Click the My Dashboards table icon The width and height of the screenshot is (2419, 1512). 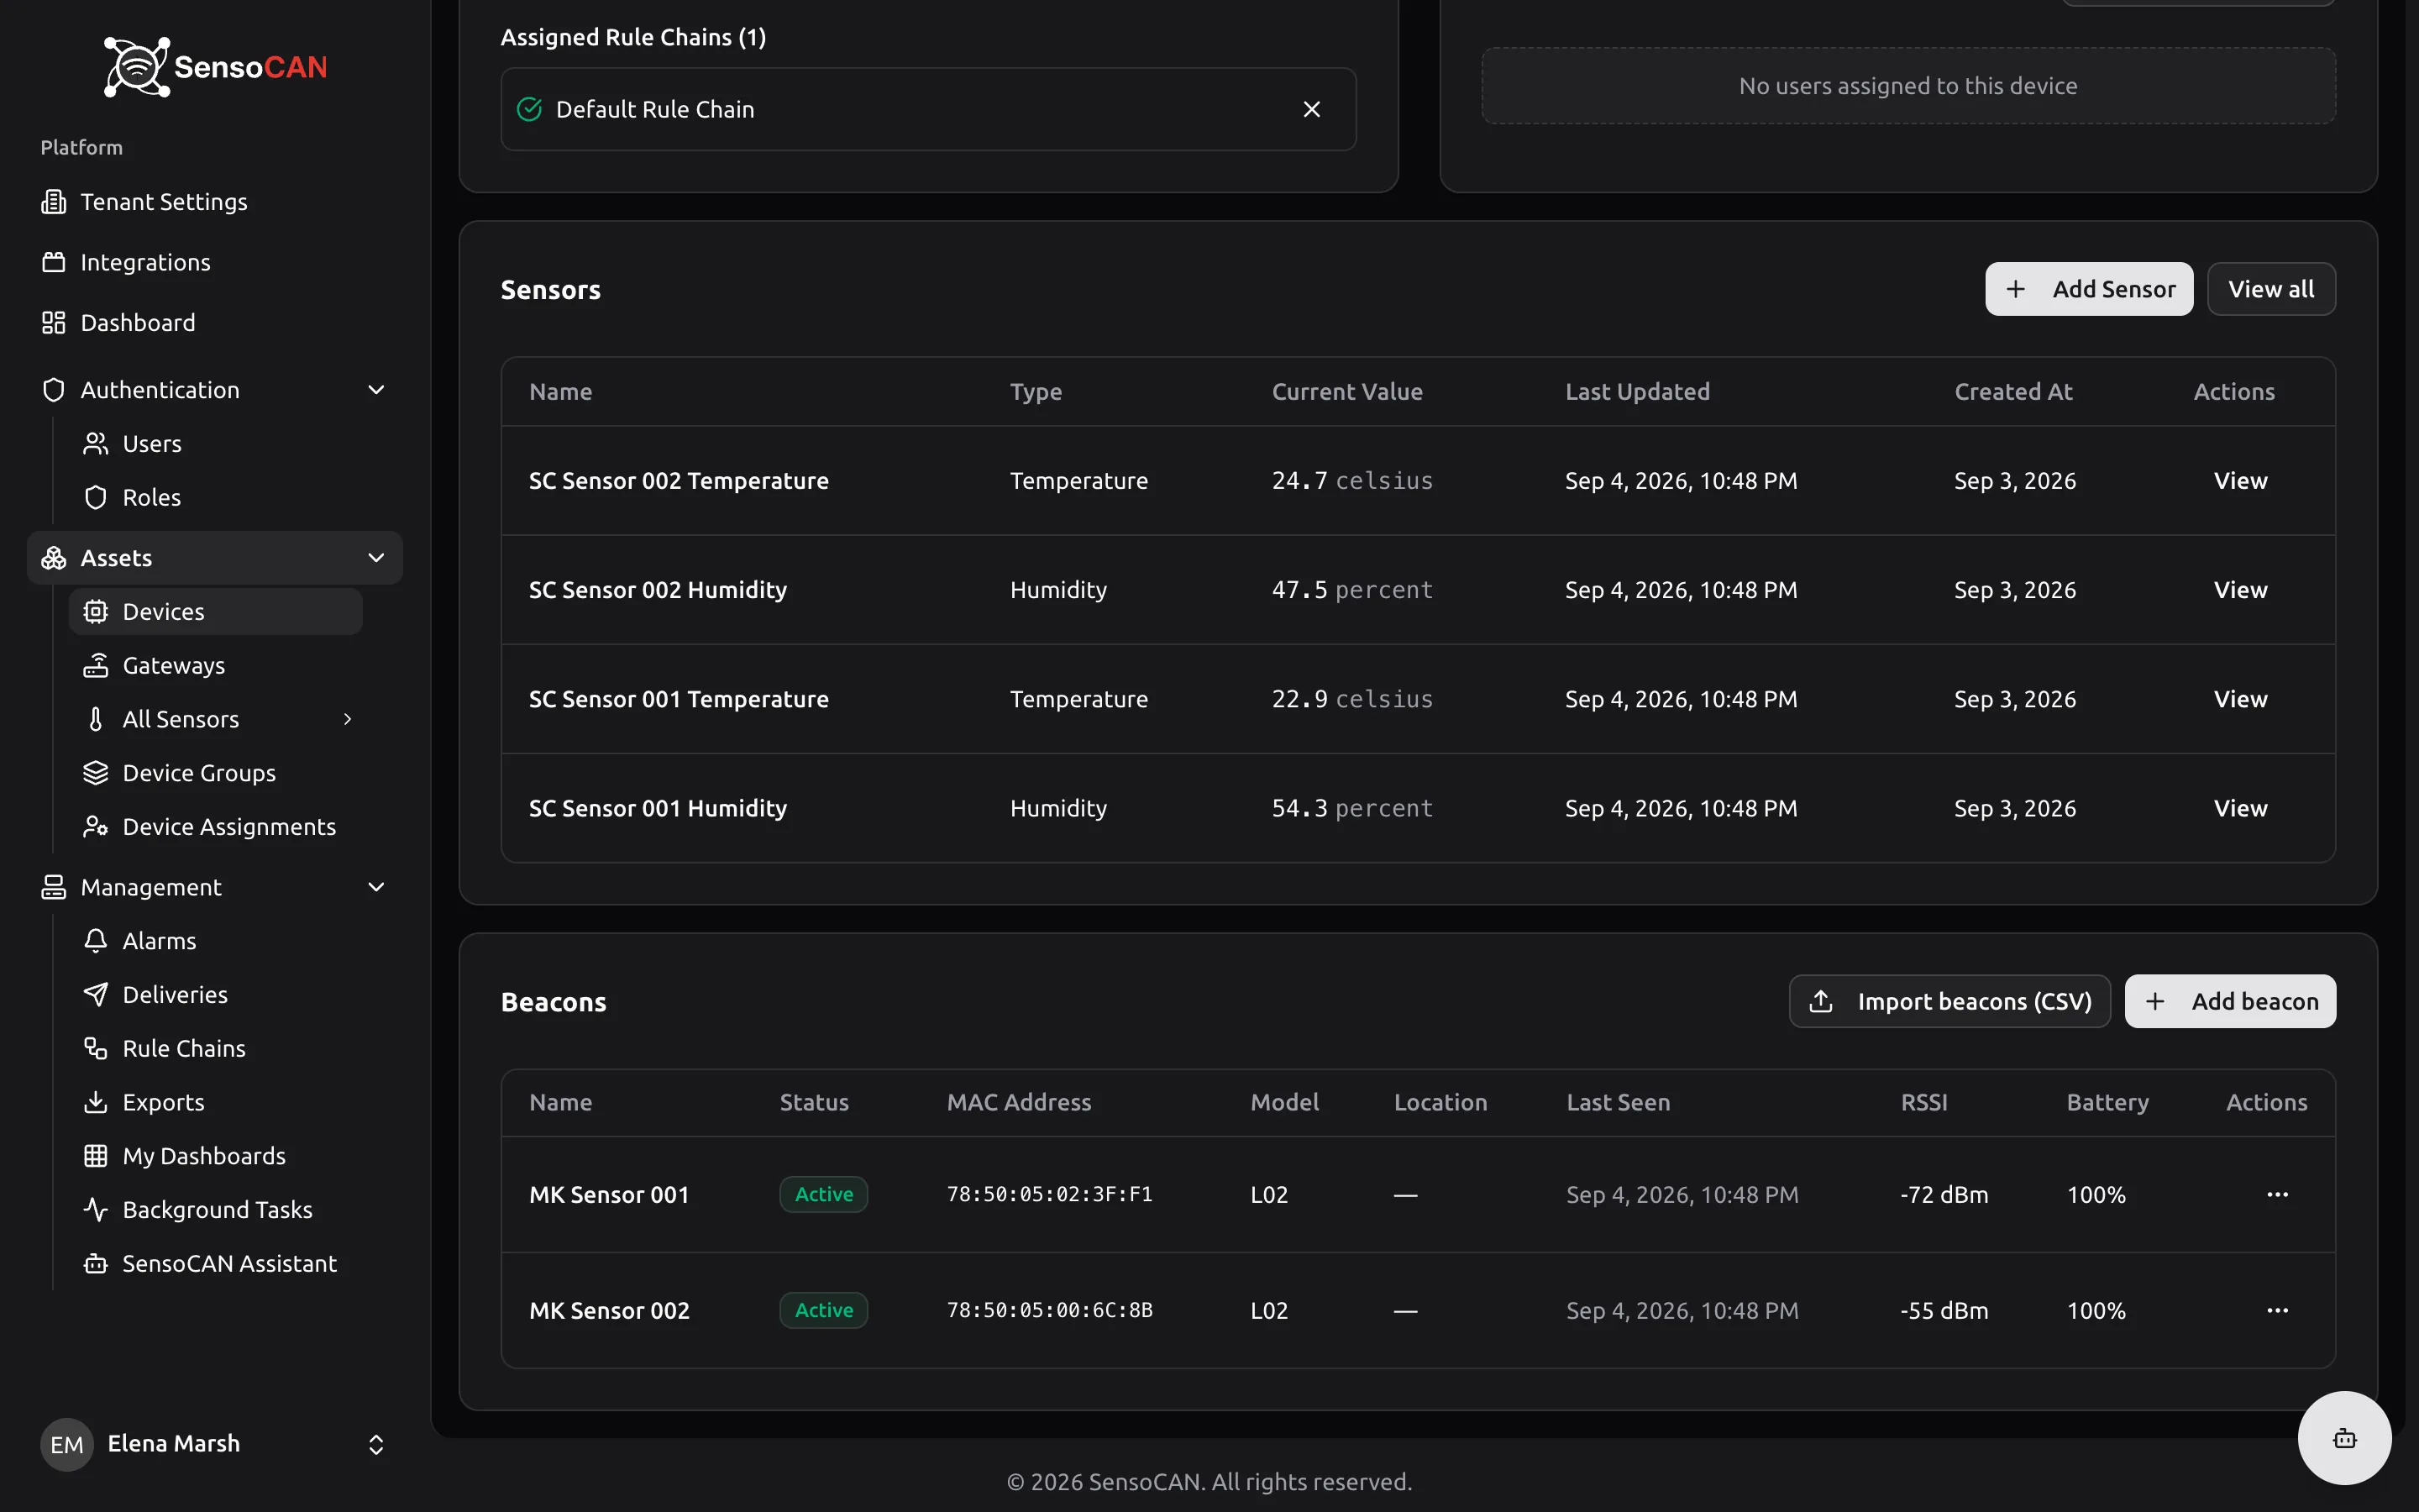pyautogui.click(x=95, y=1156)
